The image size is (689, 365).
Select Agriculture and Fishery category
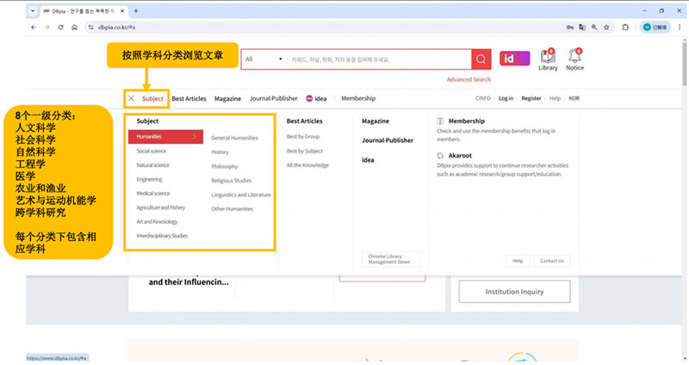(x=161, y=207)
